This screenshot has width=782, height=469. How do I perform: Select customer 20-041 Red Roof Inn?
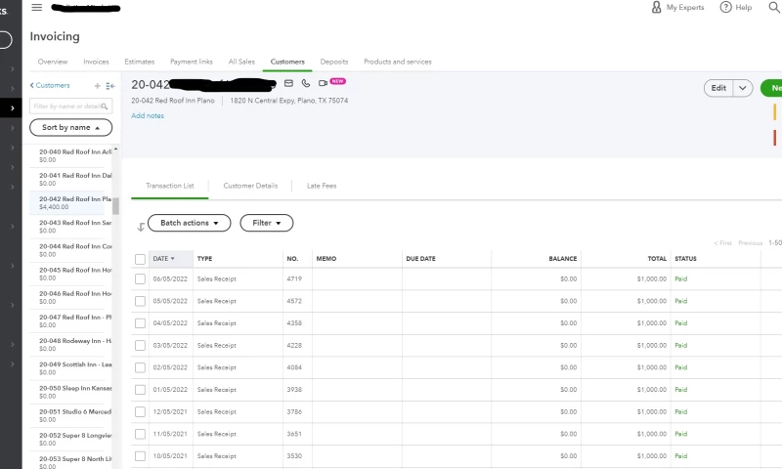coord(70,180)
